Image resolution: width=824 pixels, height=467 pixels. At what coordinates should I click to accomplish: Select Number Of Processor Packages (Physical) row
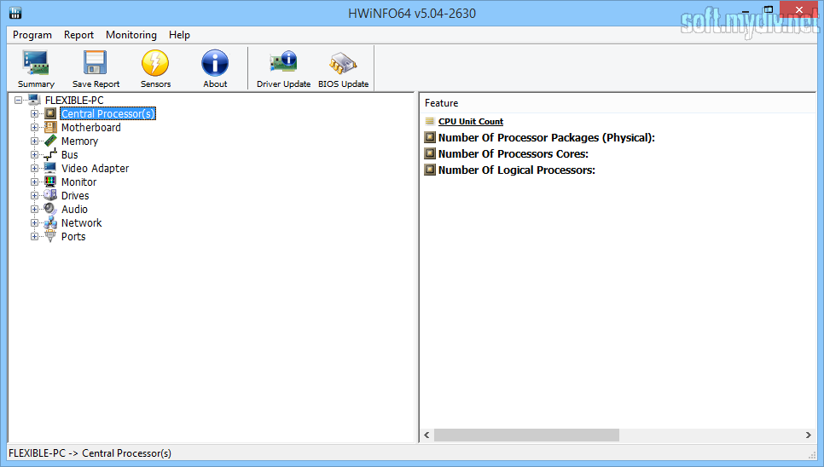click(x=547, y=137)
